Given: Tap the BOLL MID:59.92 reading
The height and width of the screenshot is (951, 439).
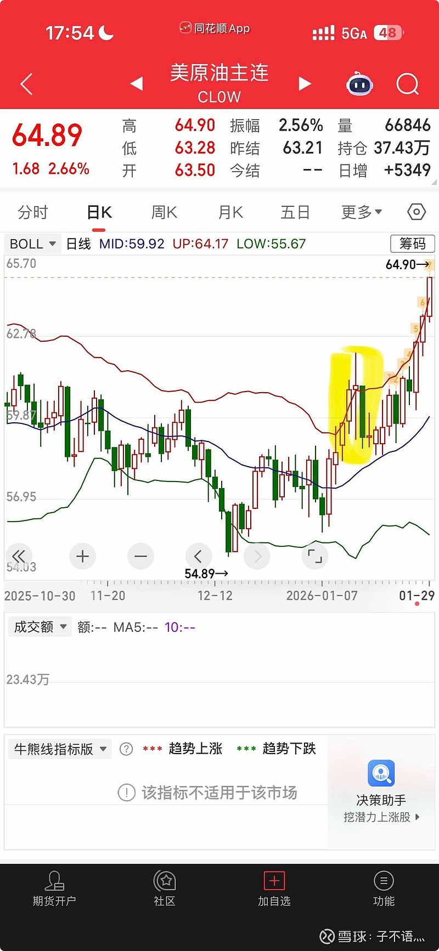Looking at the screenshot, I should coord(132,244).
